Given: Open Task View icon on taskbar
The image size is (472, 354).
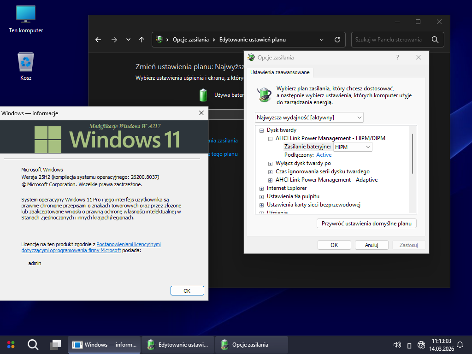Looking at the screenshot, I should [x=55, y=344].
